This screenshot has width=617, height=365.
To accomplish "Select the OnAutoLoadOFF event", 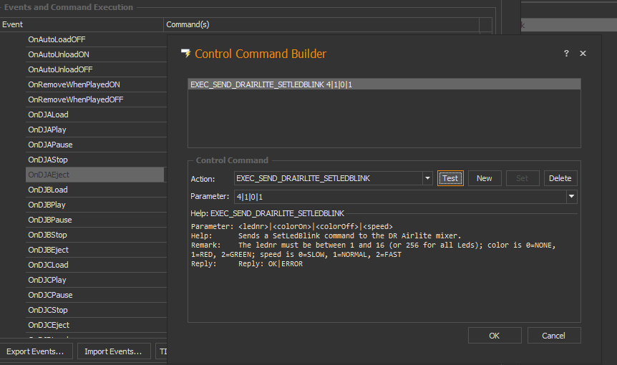I will tap(57, 39).
